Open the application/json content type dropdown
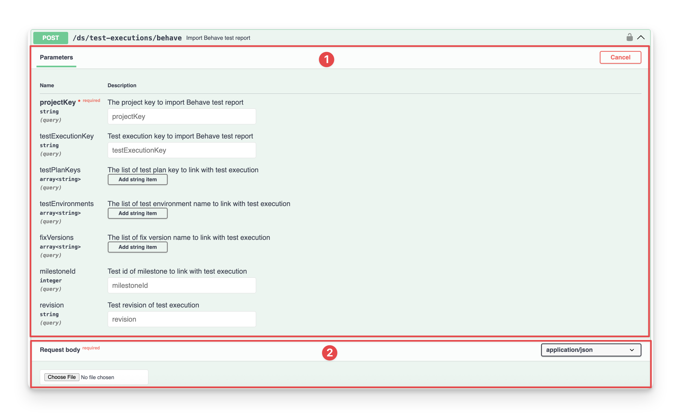681x417 pixels. pos(591,350)
